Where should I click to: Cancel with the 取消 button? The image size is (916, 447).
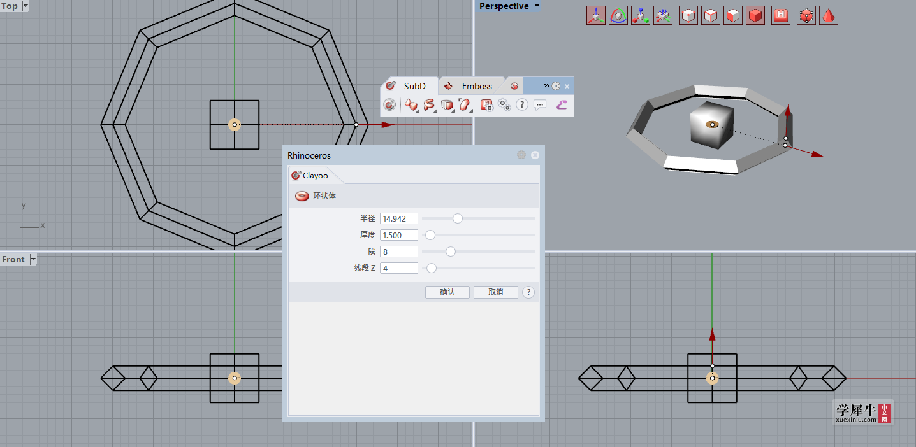(x=496, y=292)
